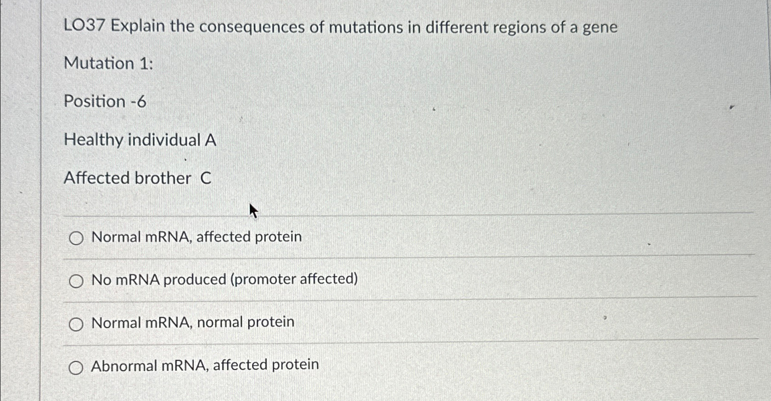
Task: Select the radio button for 'Normal mRNA, affected protein'
Action: (77, 238)
